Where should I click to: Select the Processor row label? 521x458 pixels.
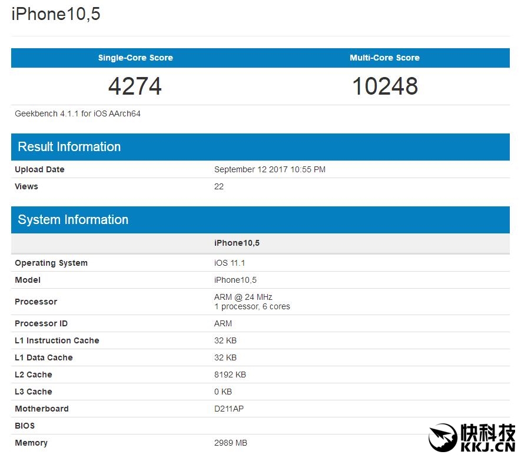(x=36, y=302)
